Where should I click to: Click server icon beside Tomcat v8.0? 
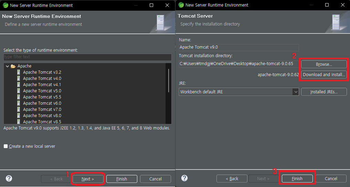(19, 115)
